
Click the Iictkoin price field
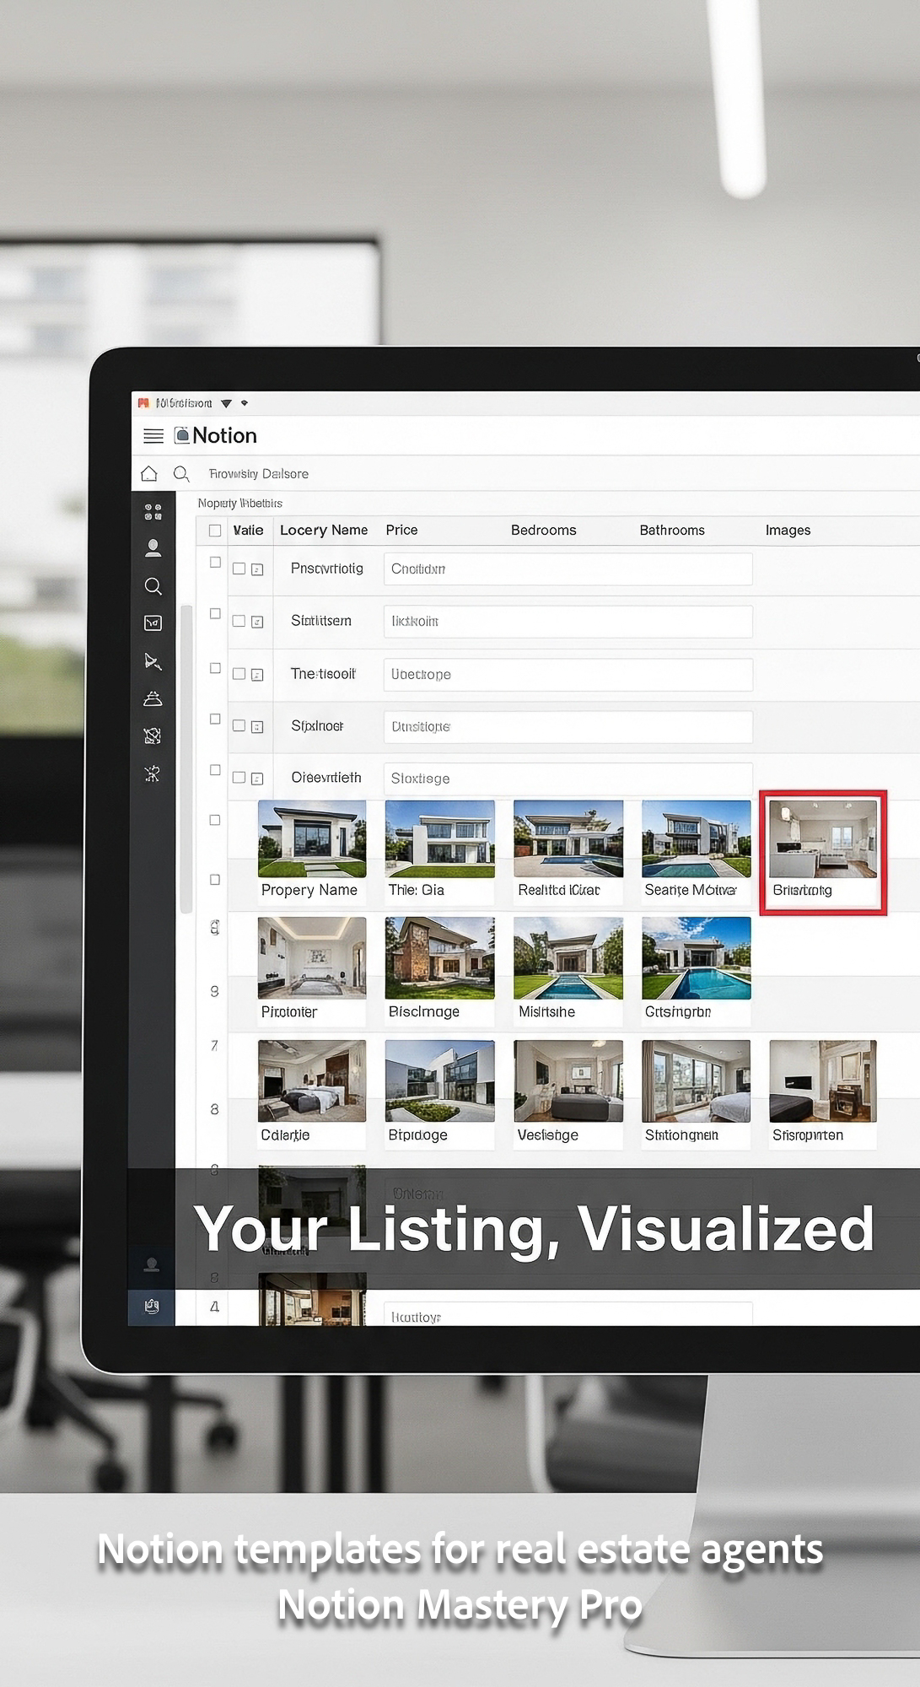[x=568, y=622]
